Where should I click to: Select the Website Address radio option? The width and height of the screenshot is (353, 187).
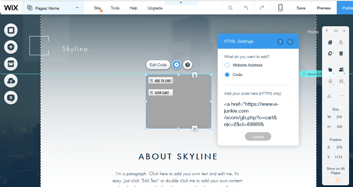[x=227, y=65]
